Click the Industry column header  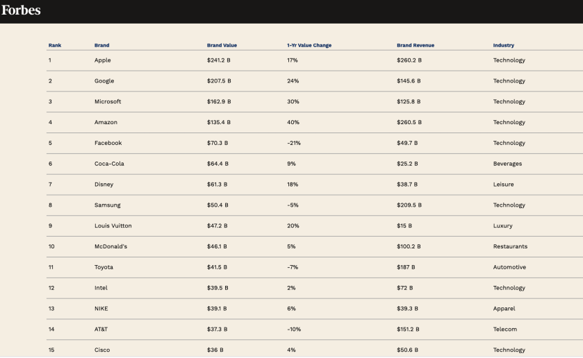[504, 46]
